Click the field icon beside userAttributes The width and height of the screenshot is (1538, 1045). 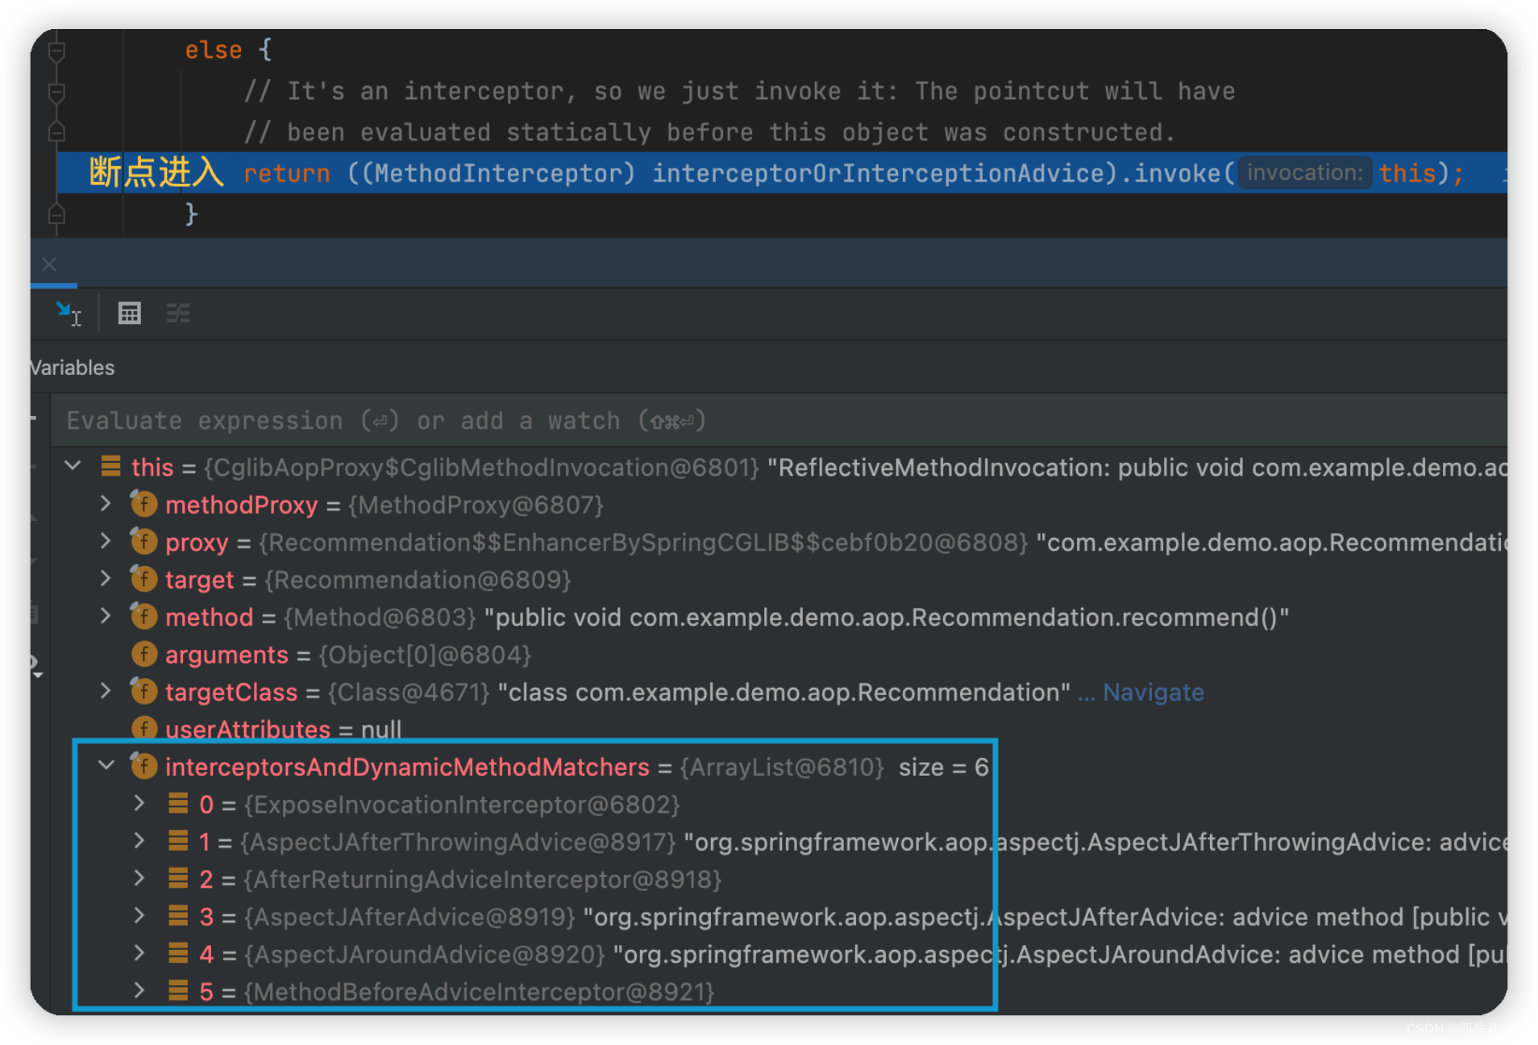(x=143, y=728)
